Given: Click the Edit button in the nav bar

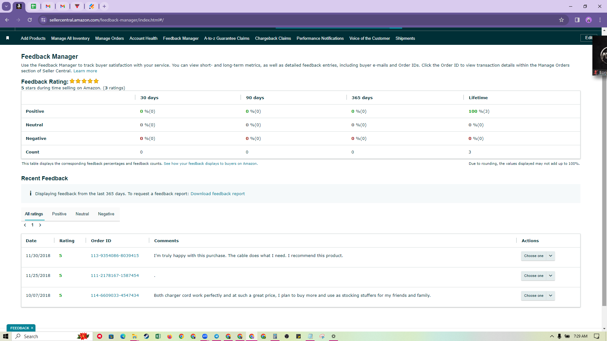Looking at the screenshot, I should [x=588, y=38].
